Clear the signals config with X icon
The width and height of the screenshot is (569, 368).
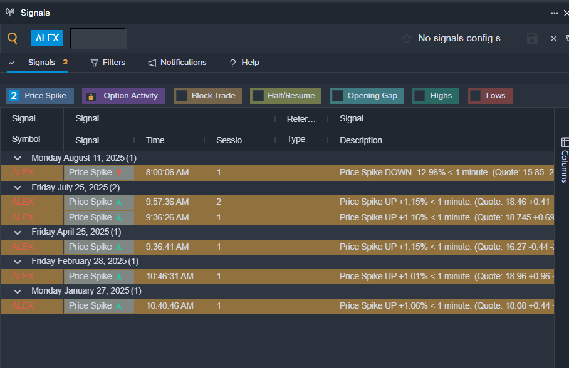pos(553,39)
